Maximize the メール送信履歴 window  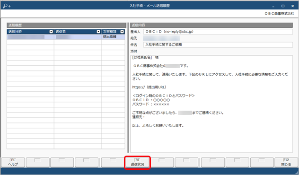pos(283,6)
